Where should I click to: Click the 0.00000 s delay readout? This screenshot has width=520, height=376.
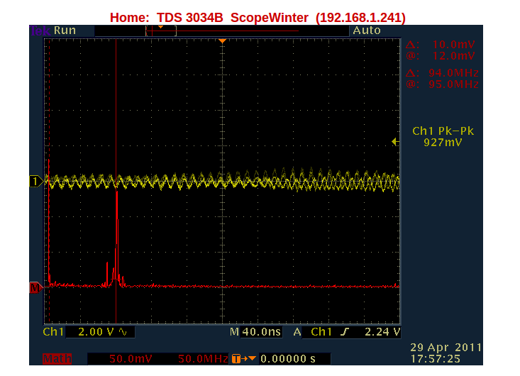tap(288, 359)
